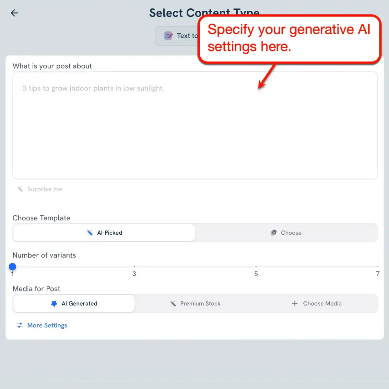Click the Number of variants slider handle
389x389 pixels.
pos(12,266)
